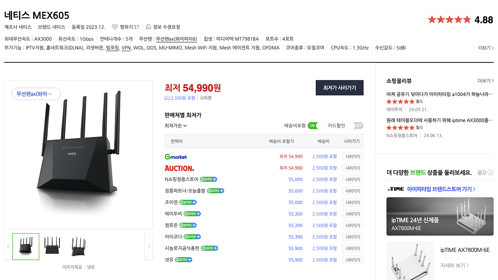Expand 쇼핑몰리뷰 with 더보기
This screenshot has height=280, width=498.
coord(486,81)
